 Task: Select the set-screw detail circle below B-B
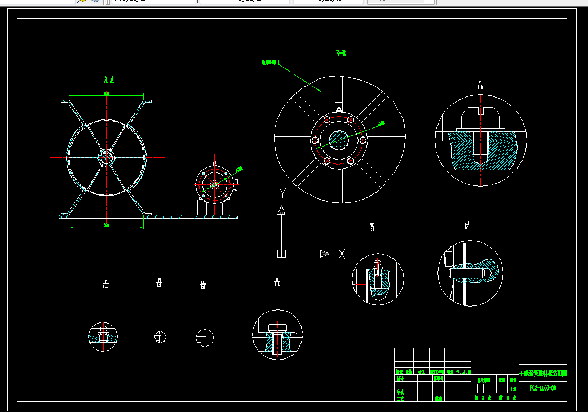[x=378, y=280]
